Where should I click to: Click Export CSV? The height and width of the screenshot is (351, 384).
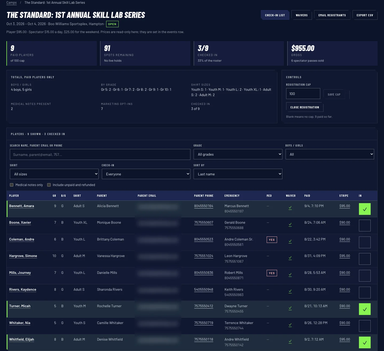(x=365, y=15)
